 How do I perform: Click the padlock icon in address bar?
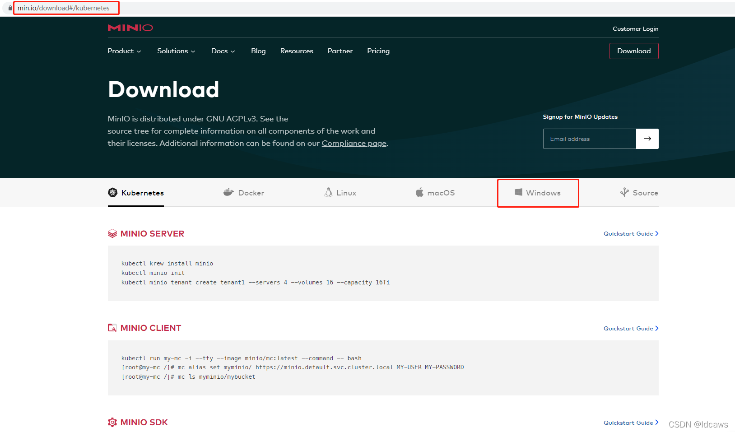(x=10, y=8)
